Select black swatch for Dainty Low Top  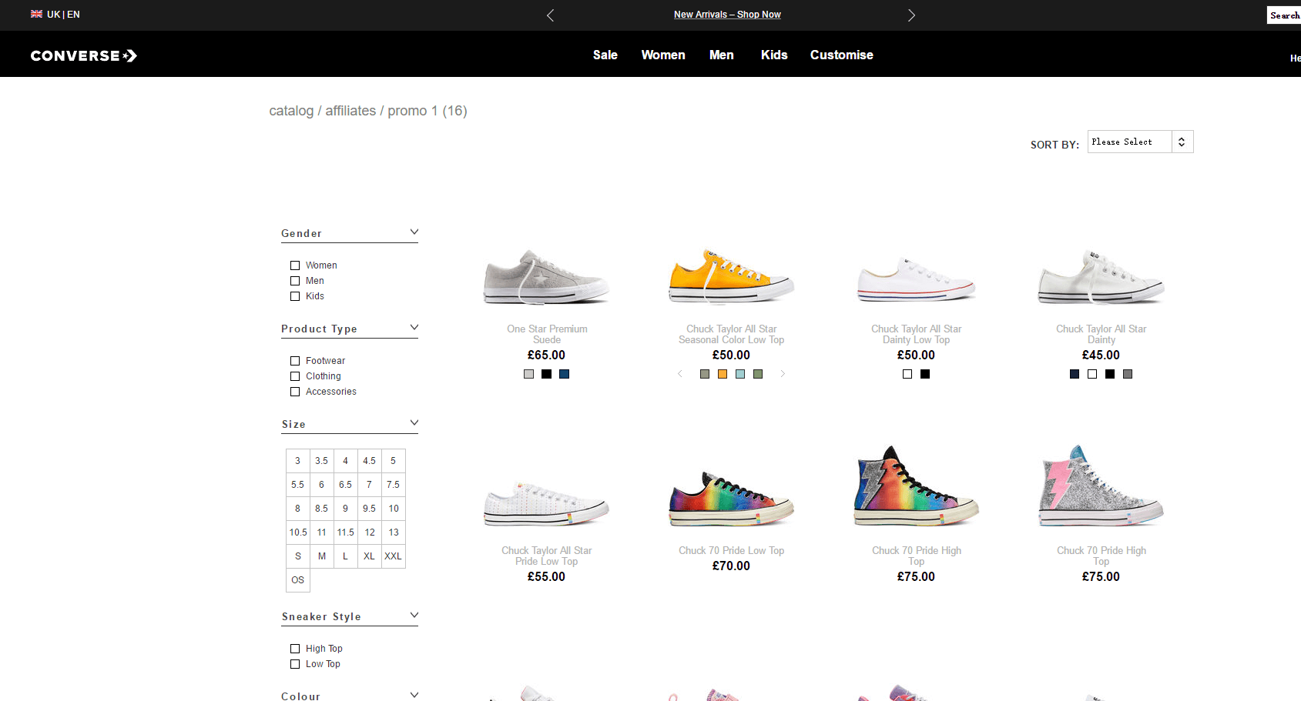point(925,374)
